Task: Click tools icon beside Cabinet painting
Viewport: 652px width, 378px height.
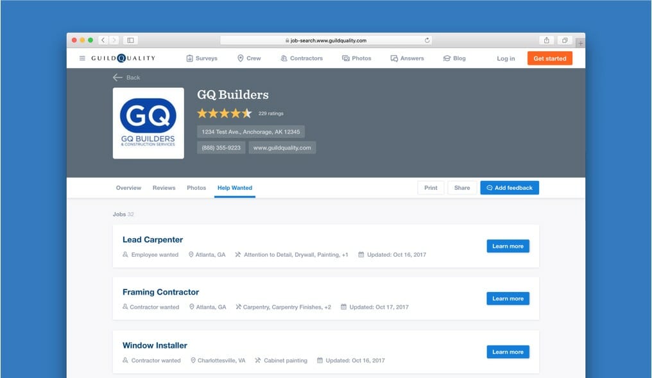Action: tap(258, 360)
